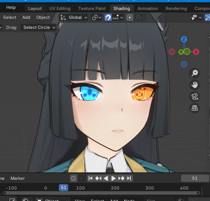Open the snapping options dropdown
The width and height of the screenshot is (210, 201).
click(x=118, y=17)
